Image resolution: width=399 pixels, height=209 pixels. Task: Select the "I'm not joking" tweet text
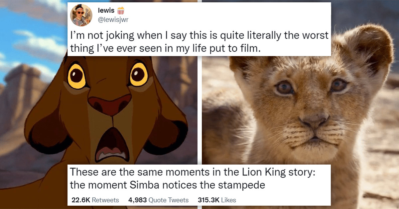(x=198, y=41)
